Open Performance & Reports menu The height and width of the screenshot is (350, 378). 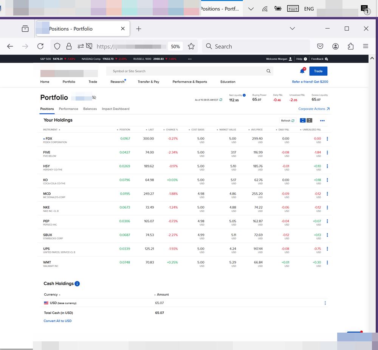pyautogui.click(x=190, y=82)
